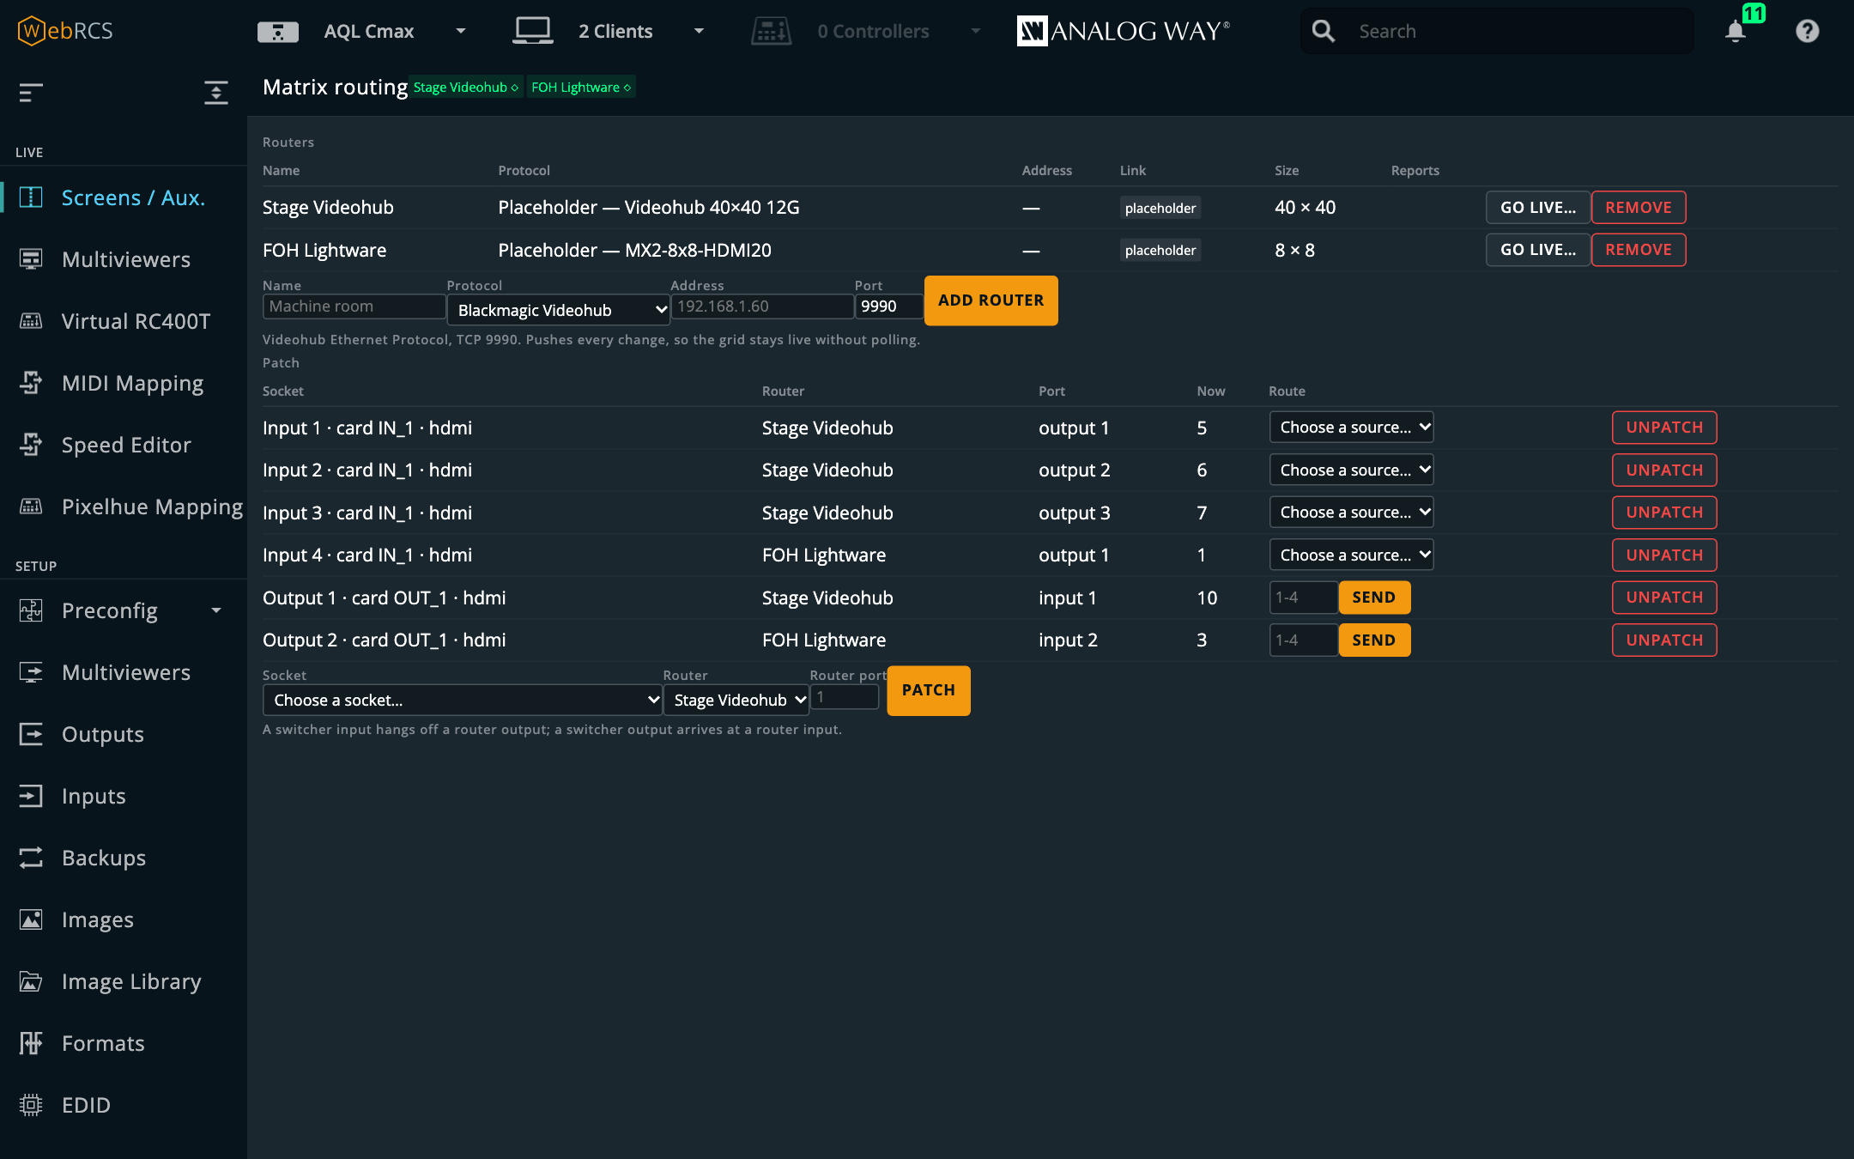Open the notifications bell icon
1854x1159 pixels.
1735,32
